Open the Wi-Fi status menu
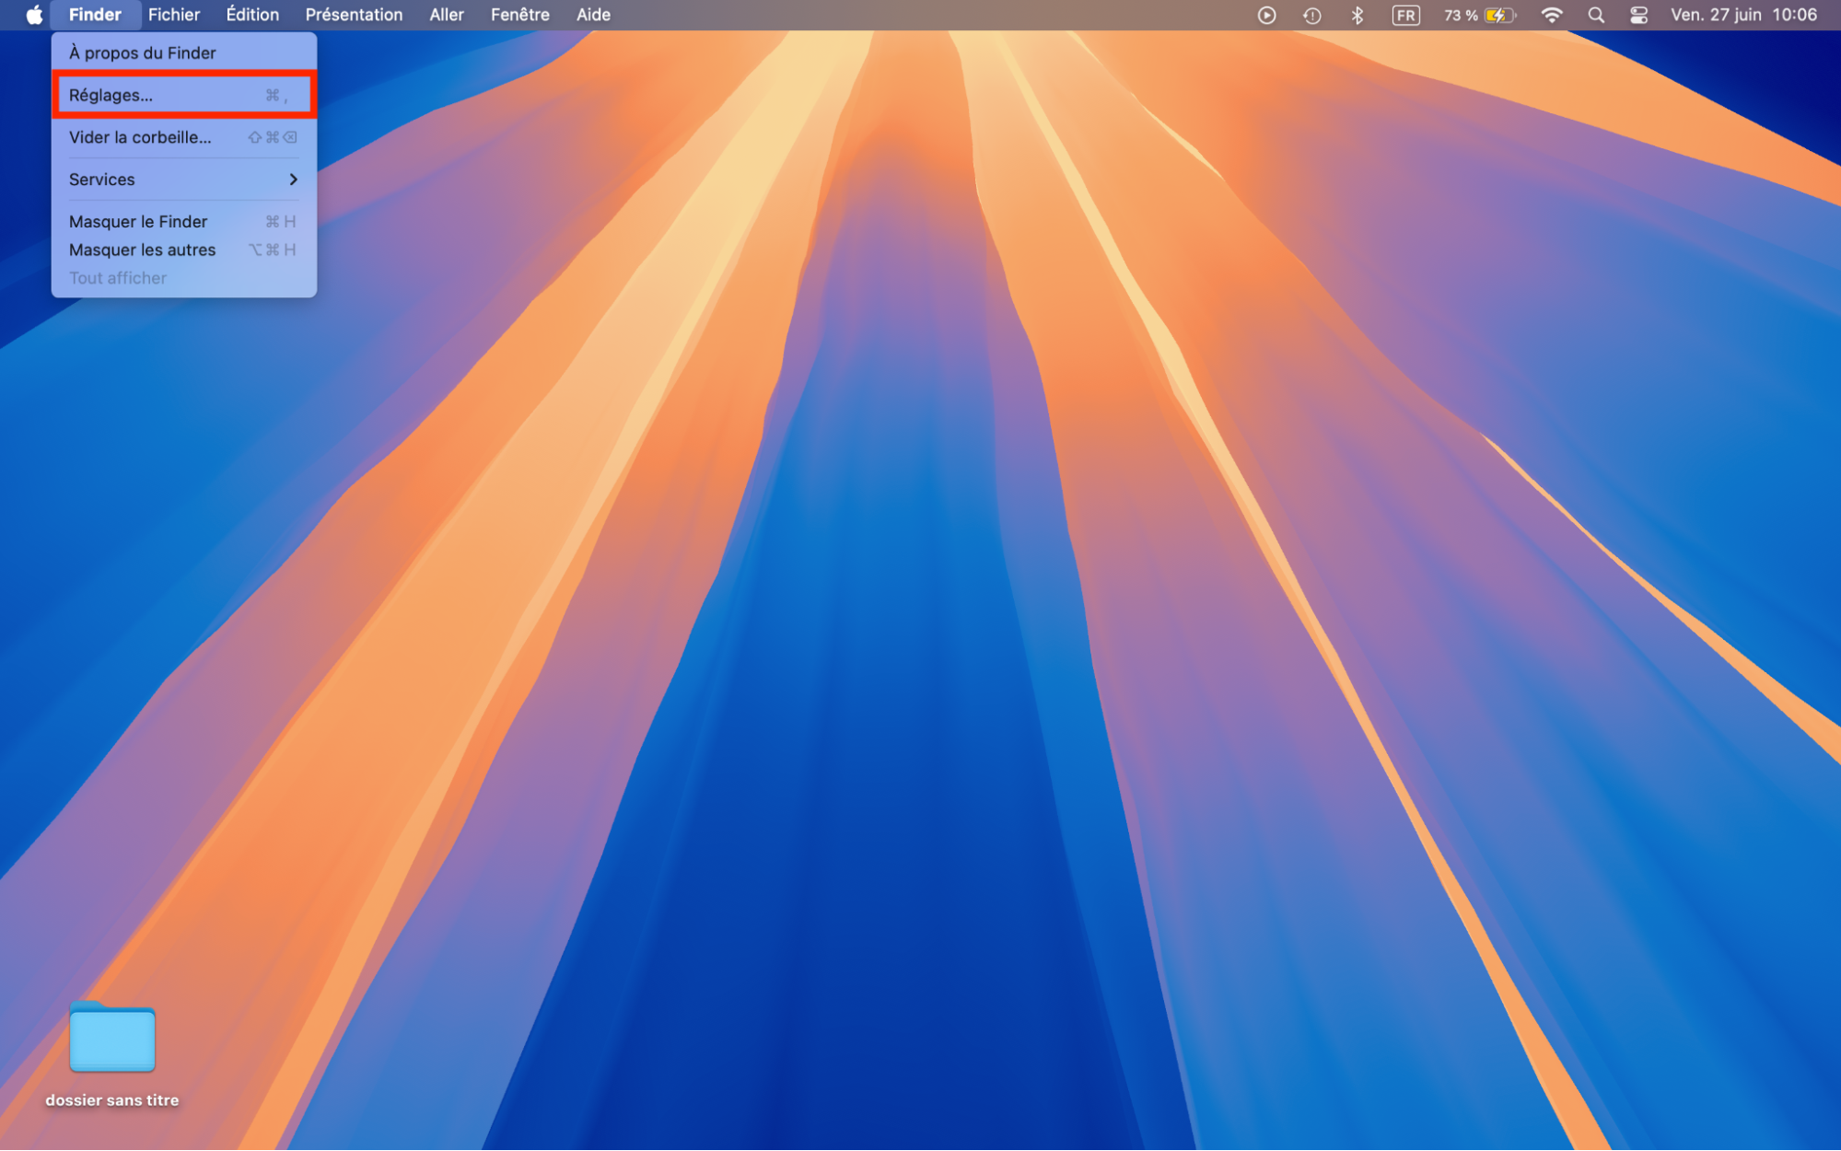This screenshot has width=1841, height=1151. click(1552, 15)
